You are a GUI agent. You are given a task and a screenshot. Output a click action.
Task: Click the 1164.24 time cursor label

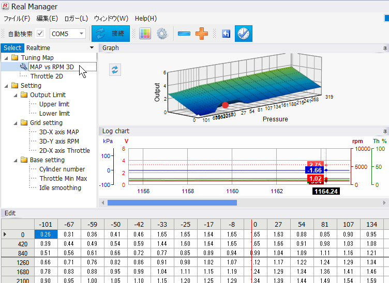coord(326,191)
